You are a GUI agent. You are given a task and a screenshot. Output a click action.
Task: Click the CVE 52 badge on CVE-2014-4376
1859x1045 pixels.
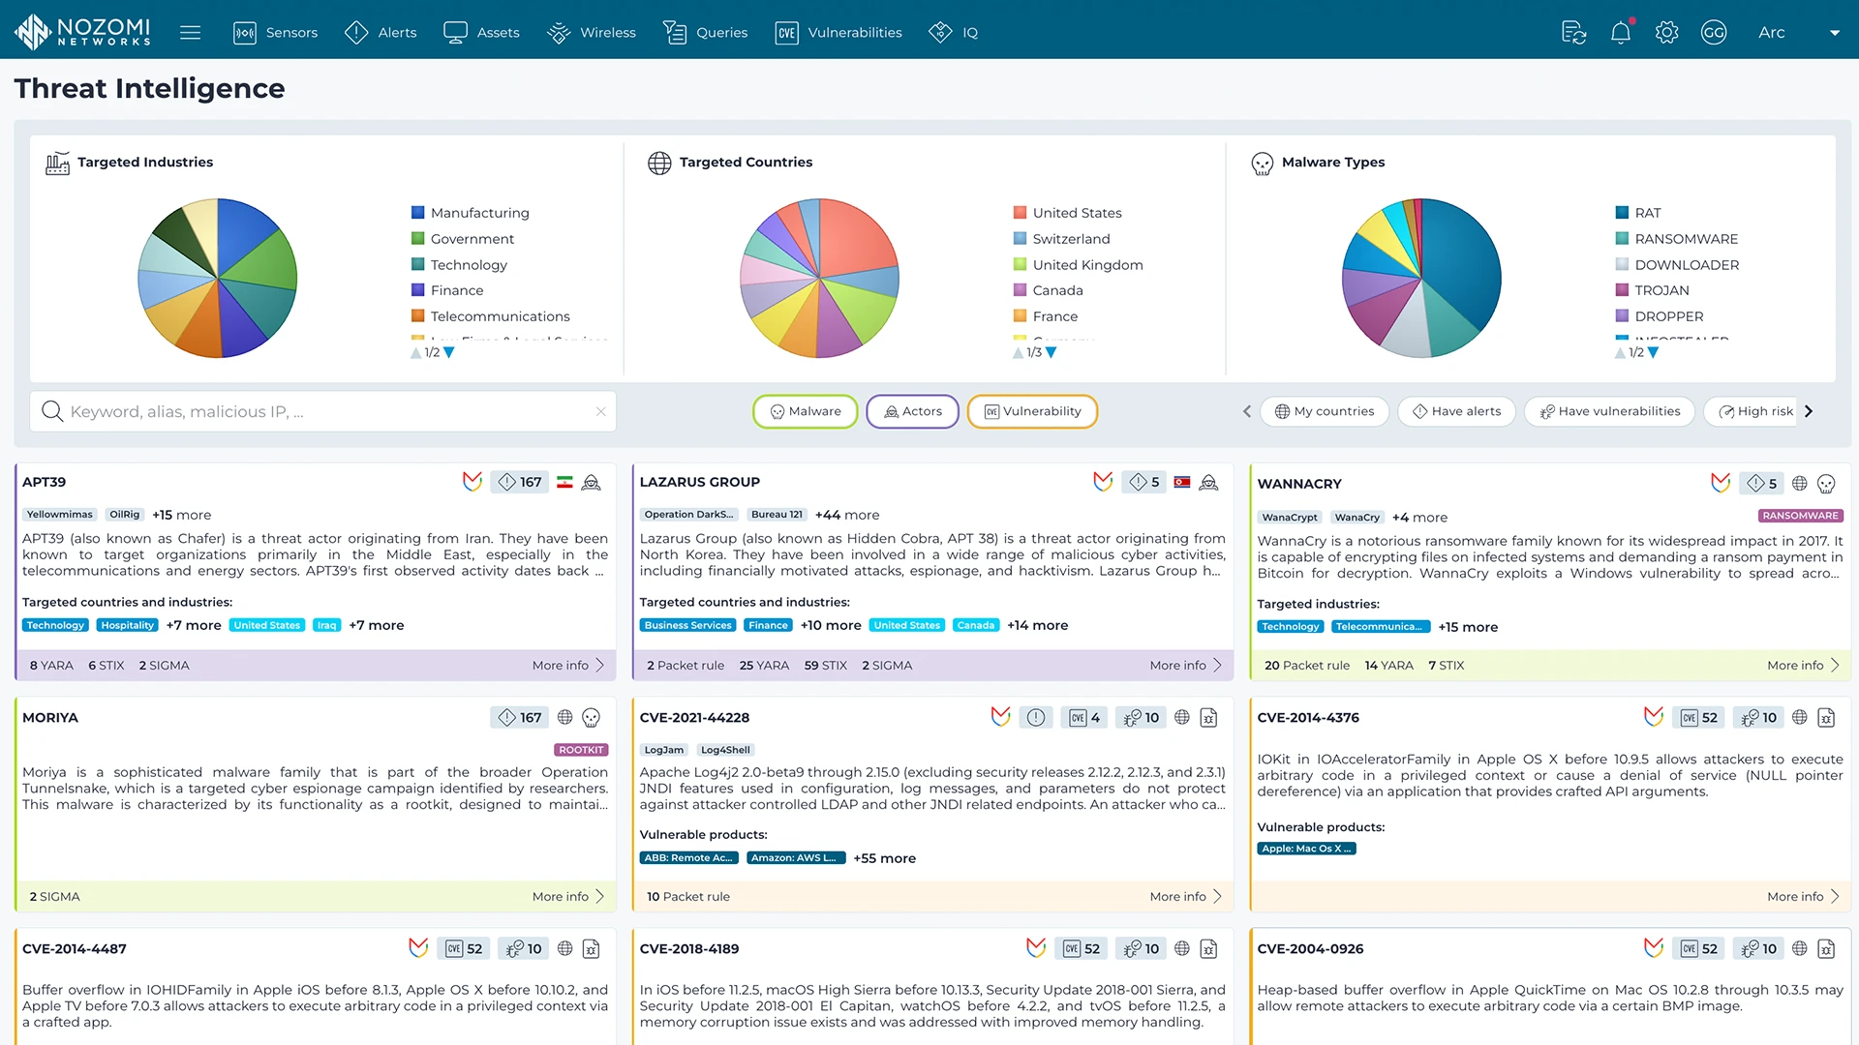tap(1699, 718)
